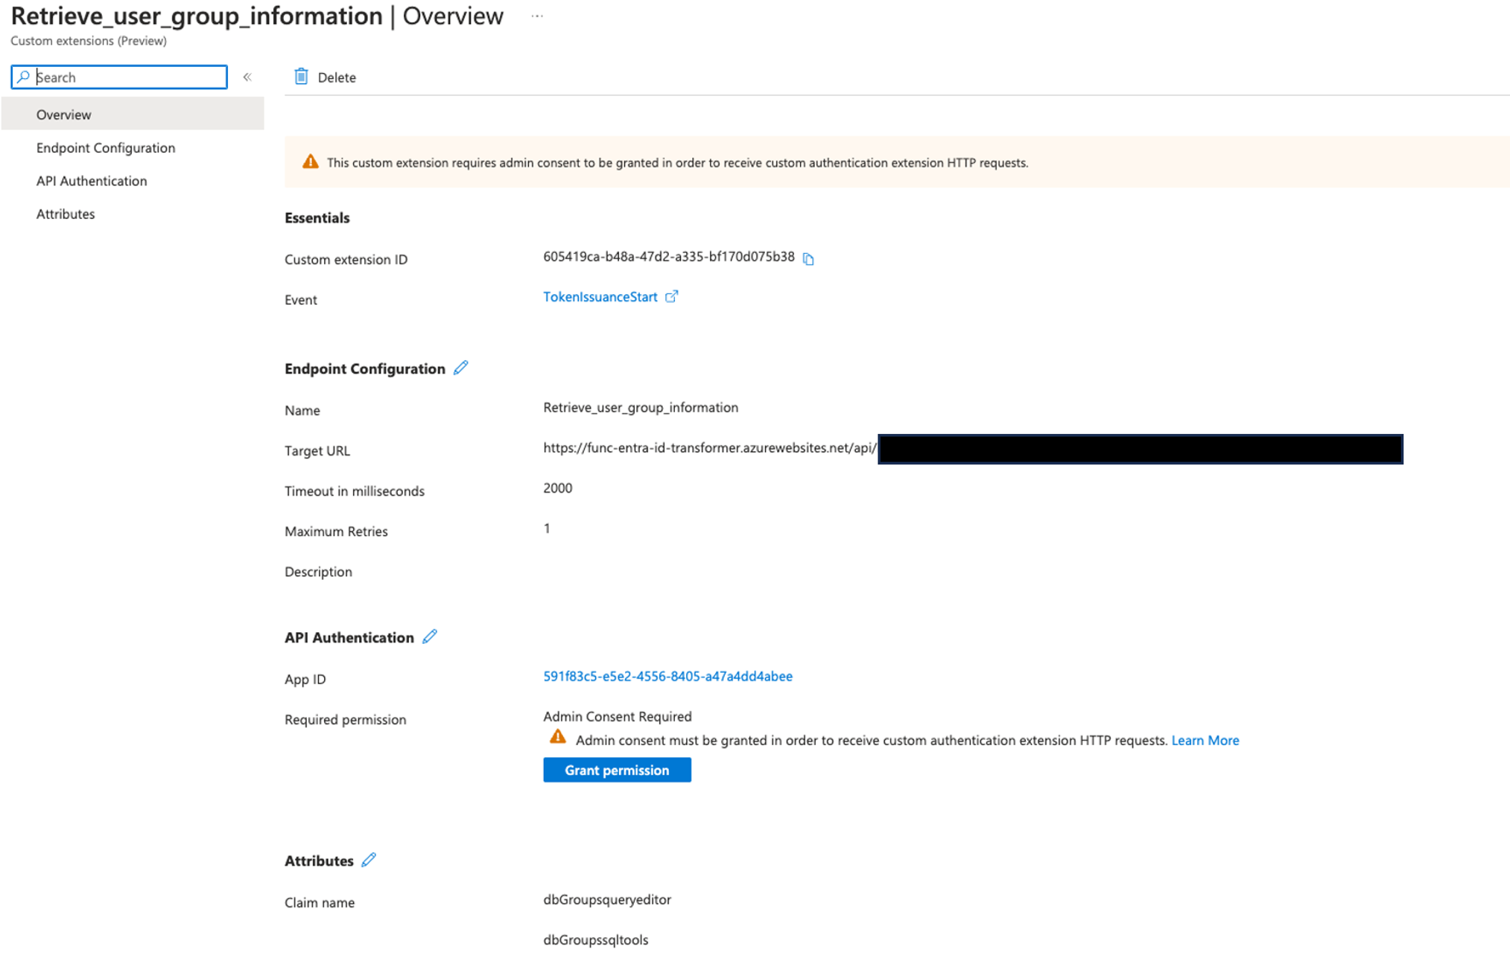Click the Delete toolbar label

point(337,77)
